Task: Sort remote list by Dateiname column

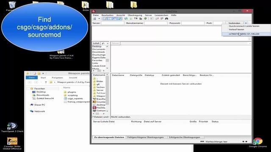Action: pyautogui.click(x=118, y=75)
